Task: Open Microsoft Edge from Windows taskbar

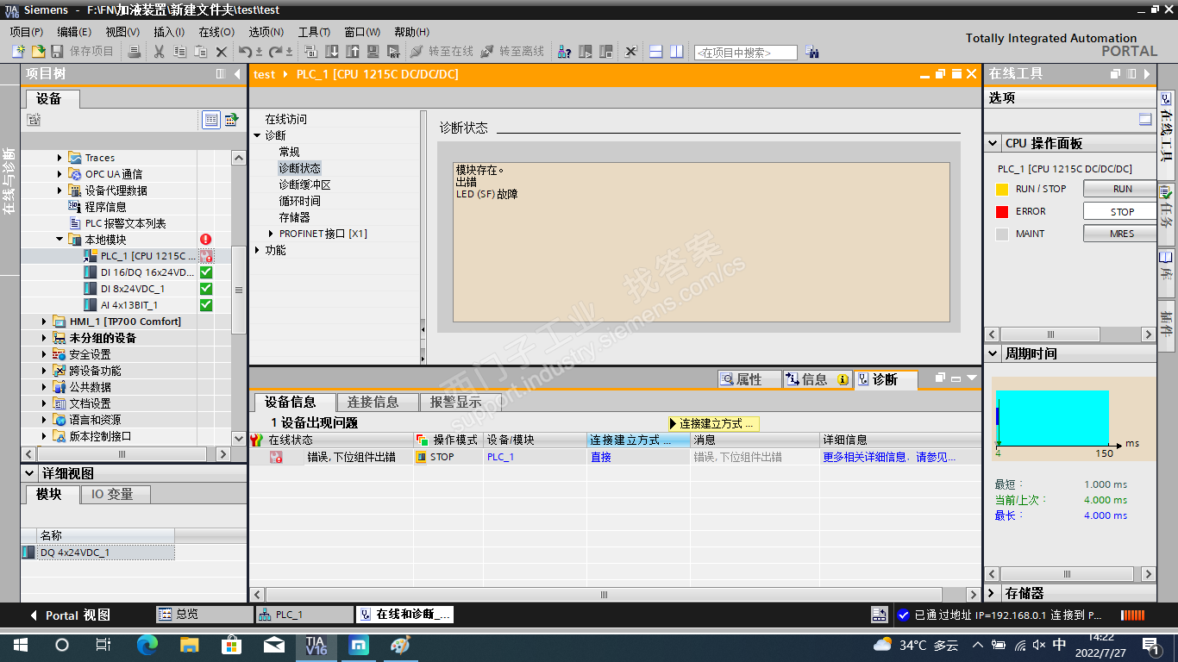Action: 147,645
